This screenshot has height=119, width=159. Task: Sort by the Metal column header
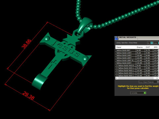(x=126, y=47)
